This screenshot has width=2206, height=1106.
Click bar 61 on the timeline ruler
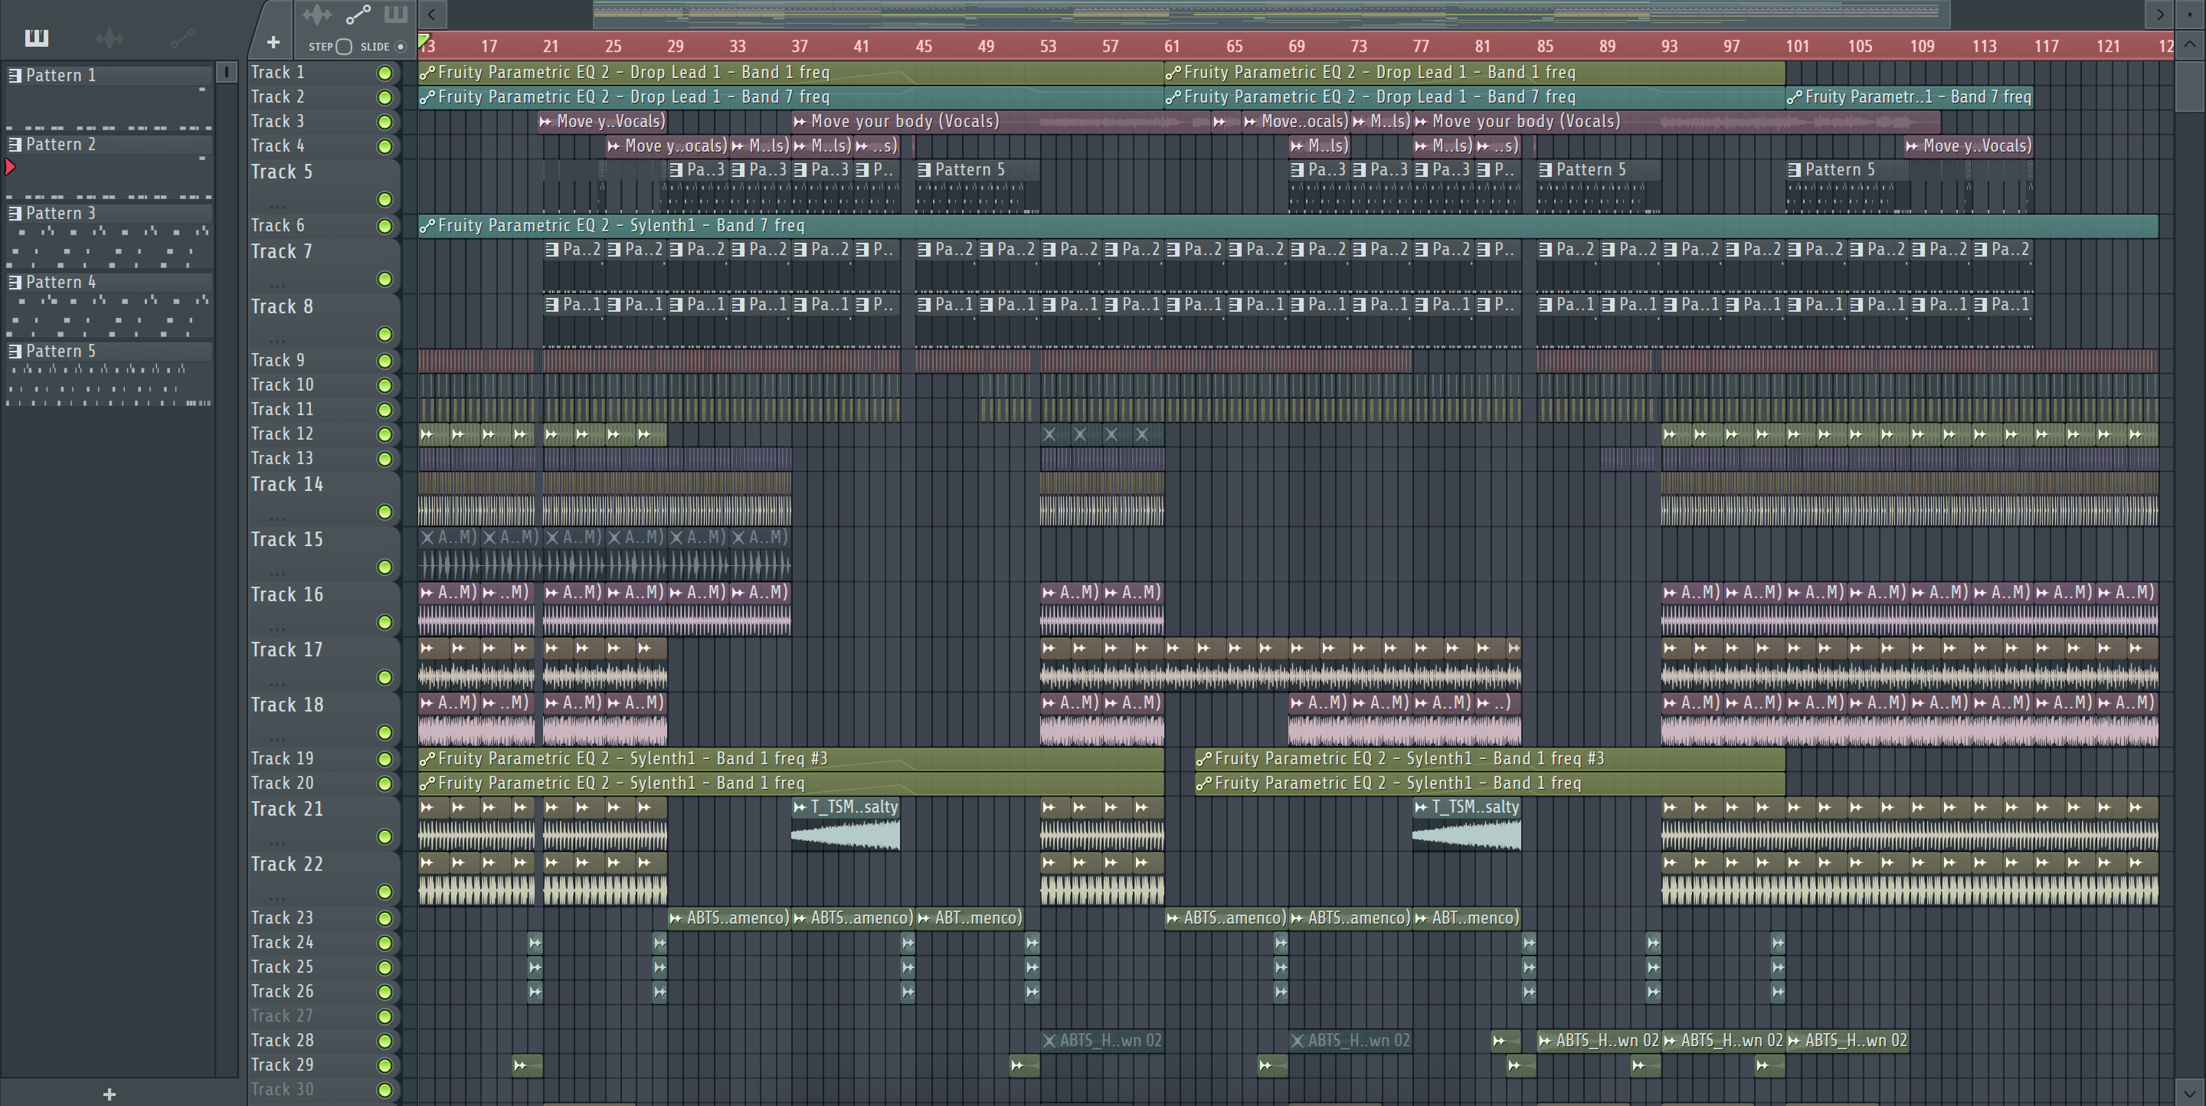pos(1171,46)
